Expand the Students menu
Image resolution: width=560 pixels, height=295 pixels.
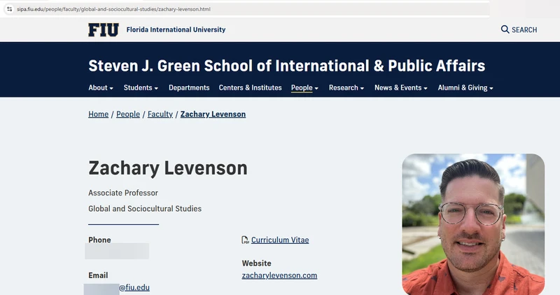click(x=141, y=88)
